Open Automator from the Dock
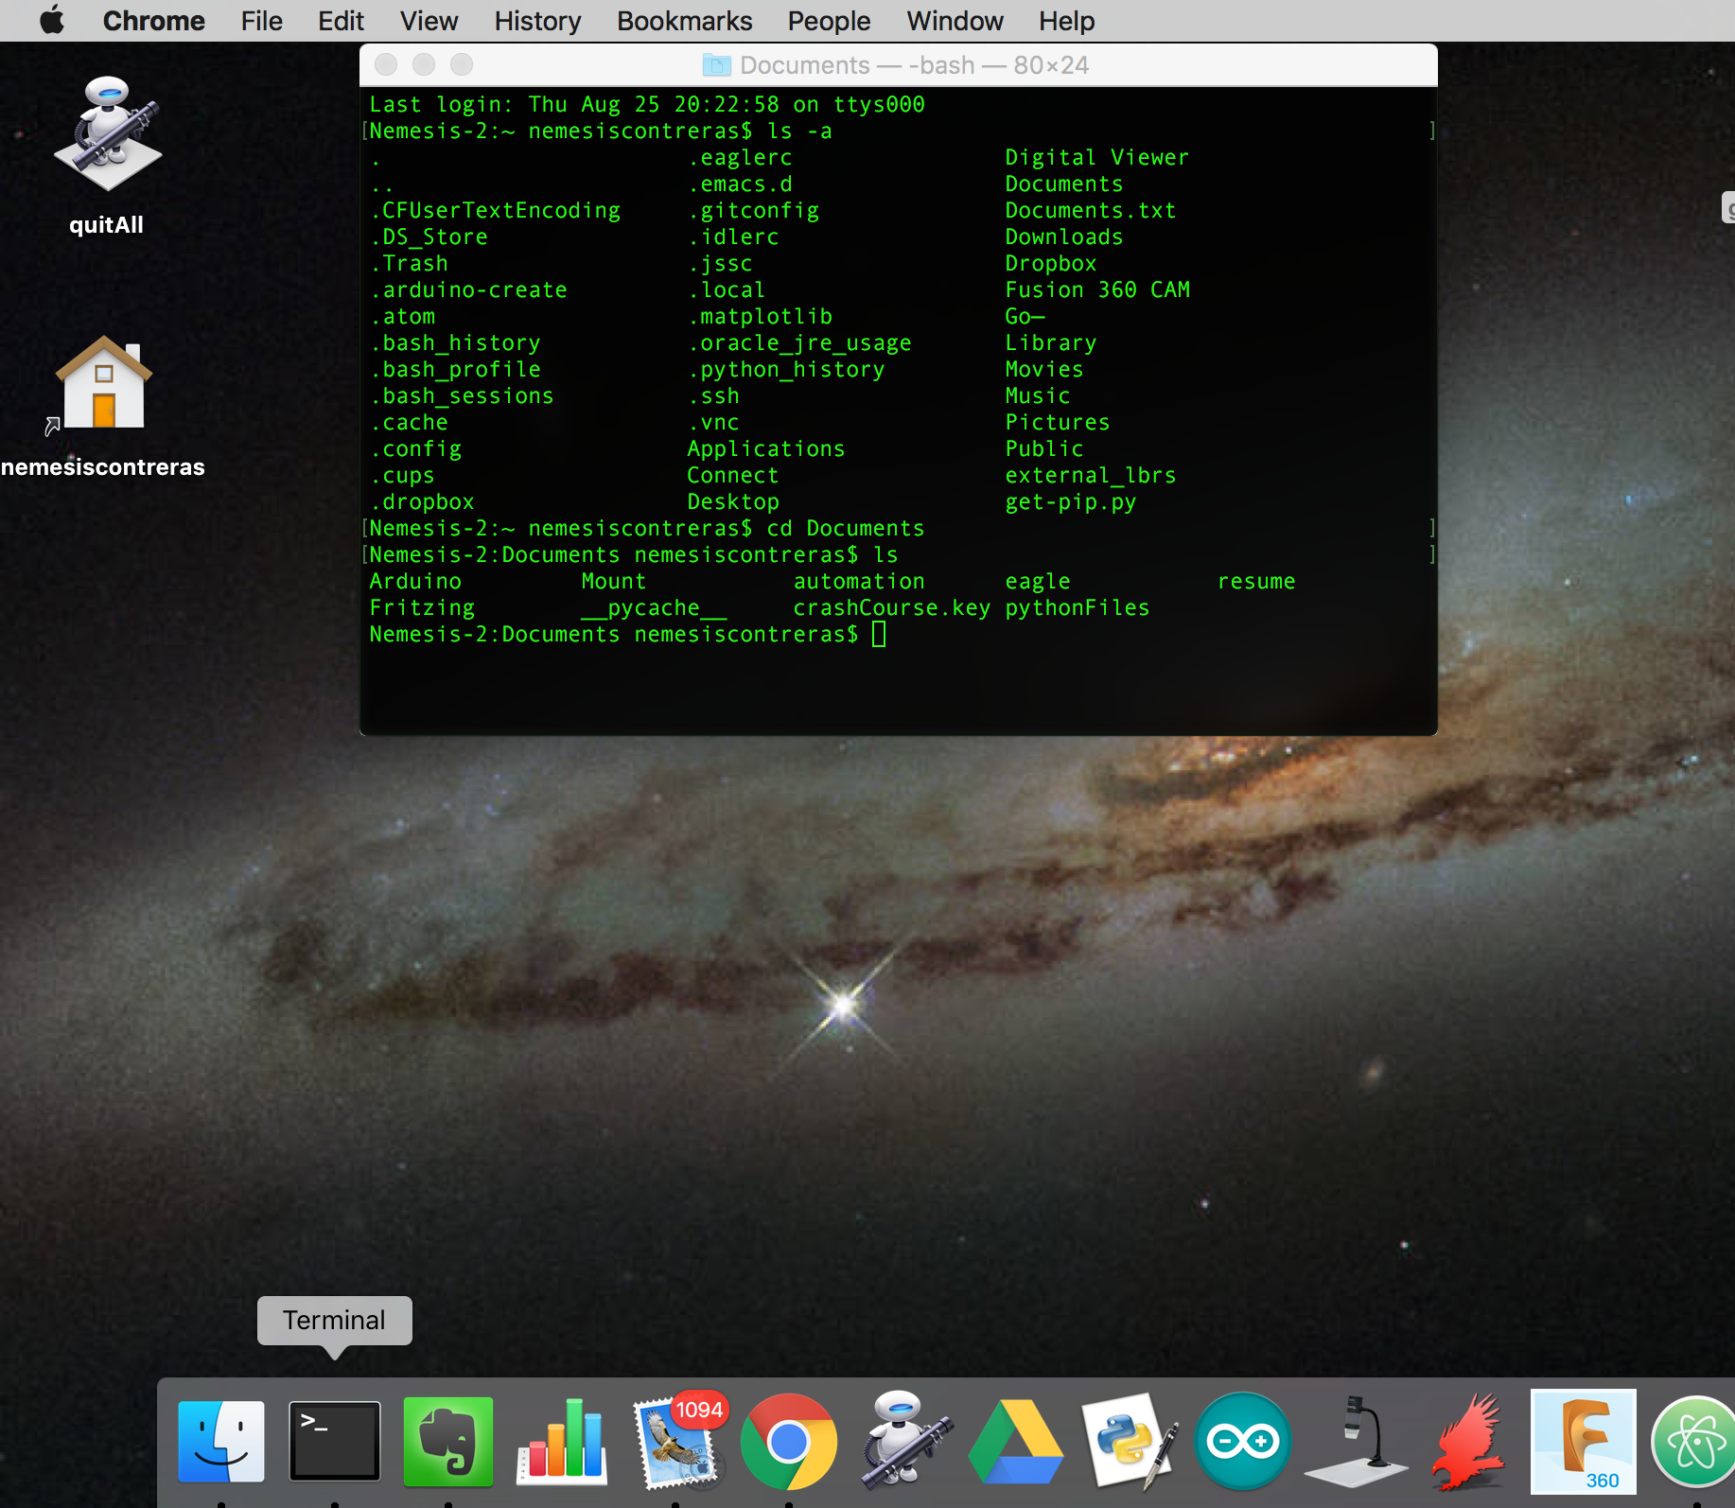 [903, 1441]
